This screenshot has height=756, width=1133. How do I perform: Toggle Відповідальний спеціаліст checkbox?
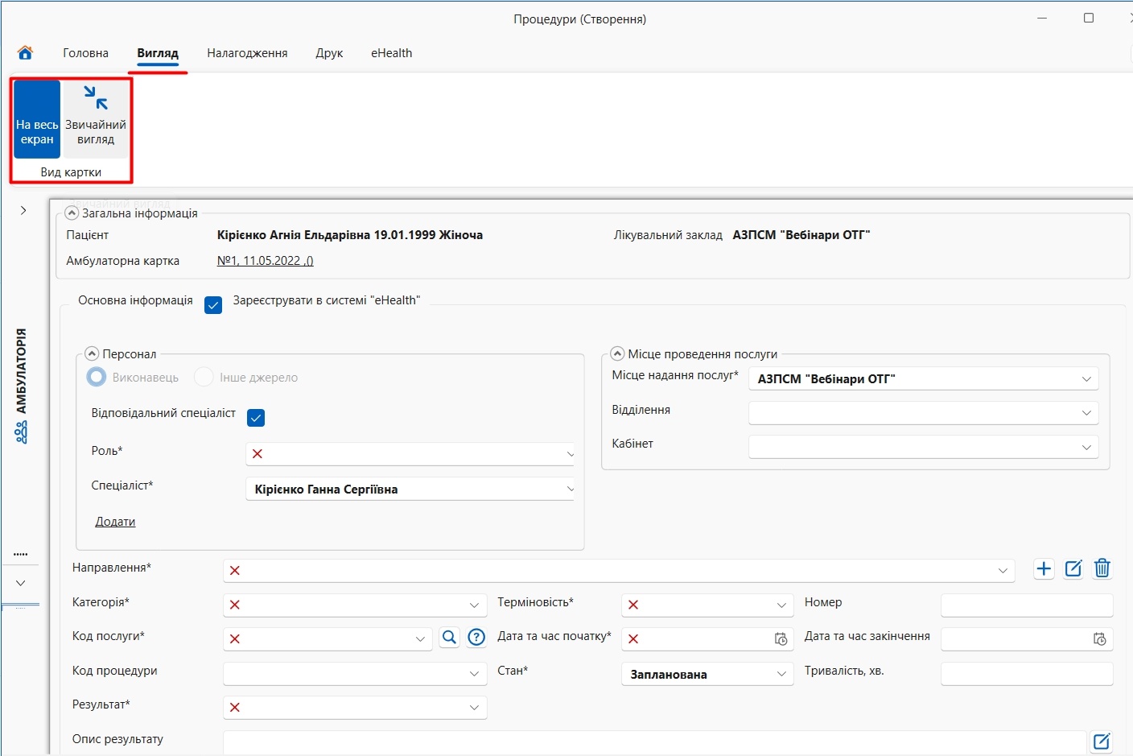click(256, 418)
